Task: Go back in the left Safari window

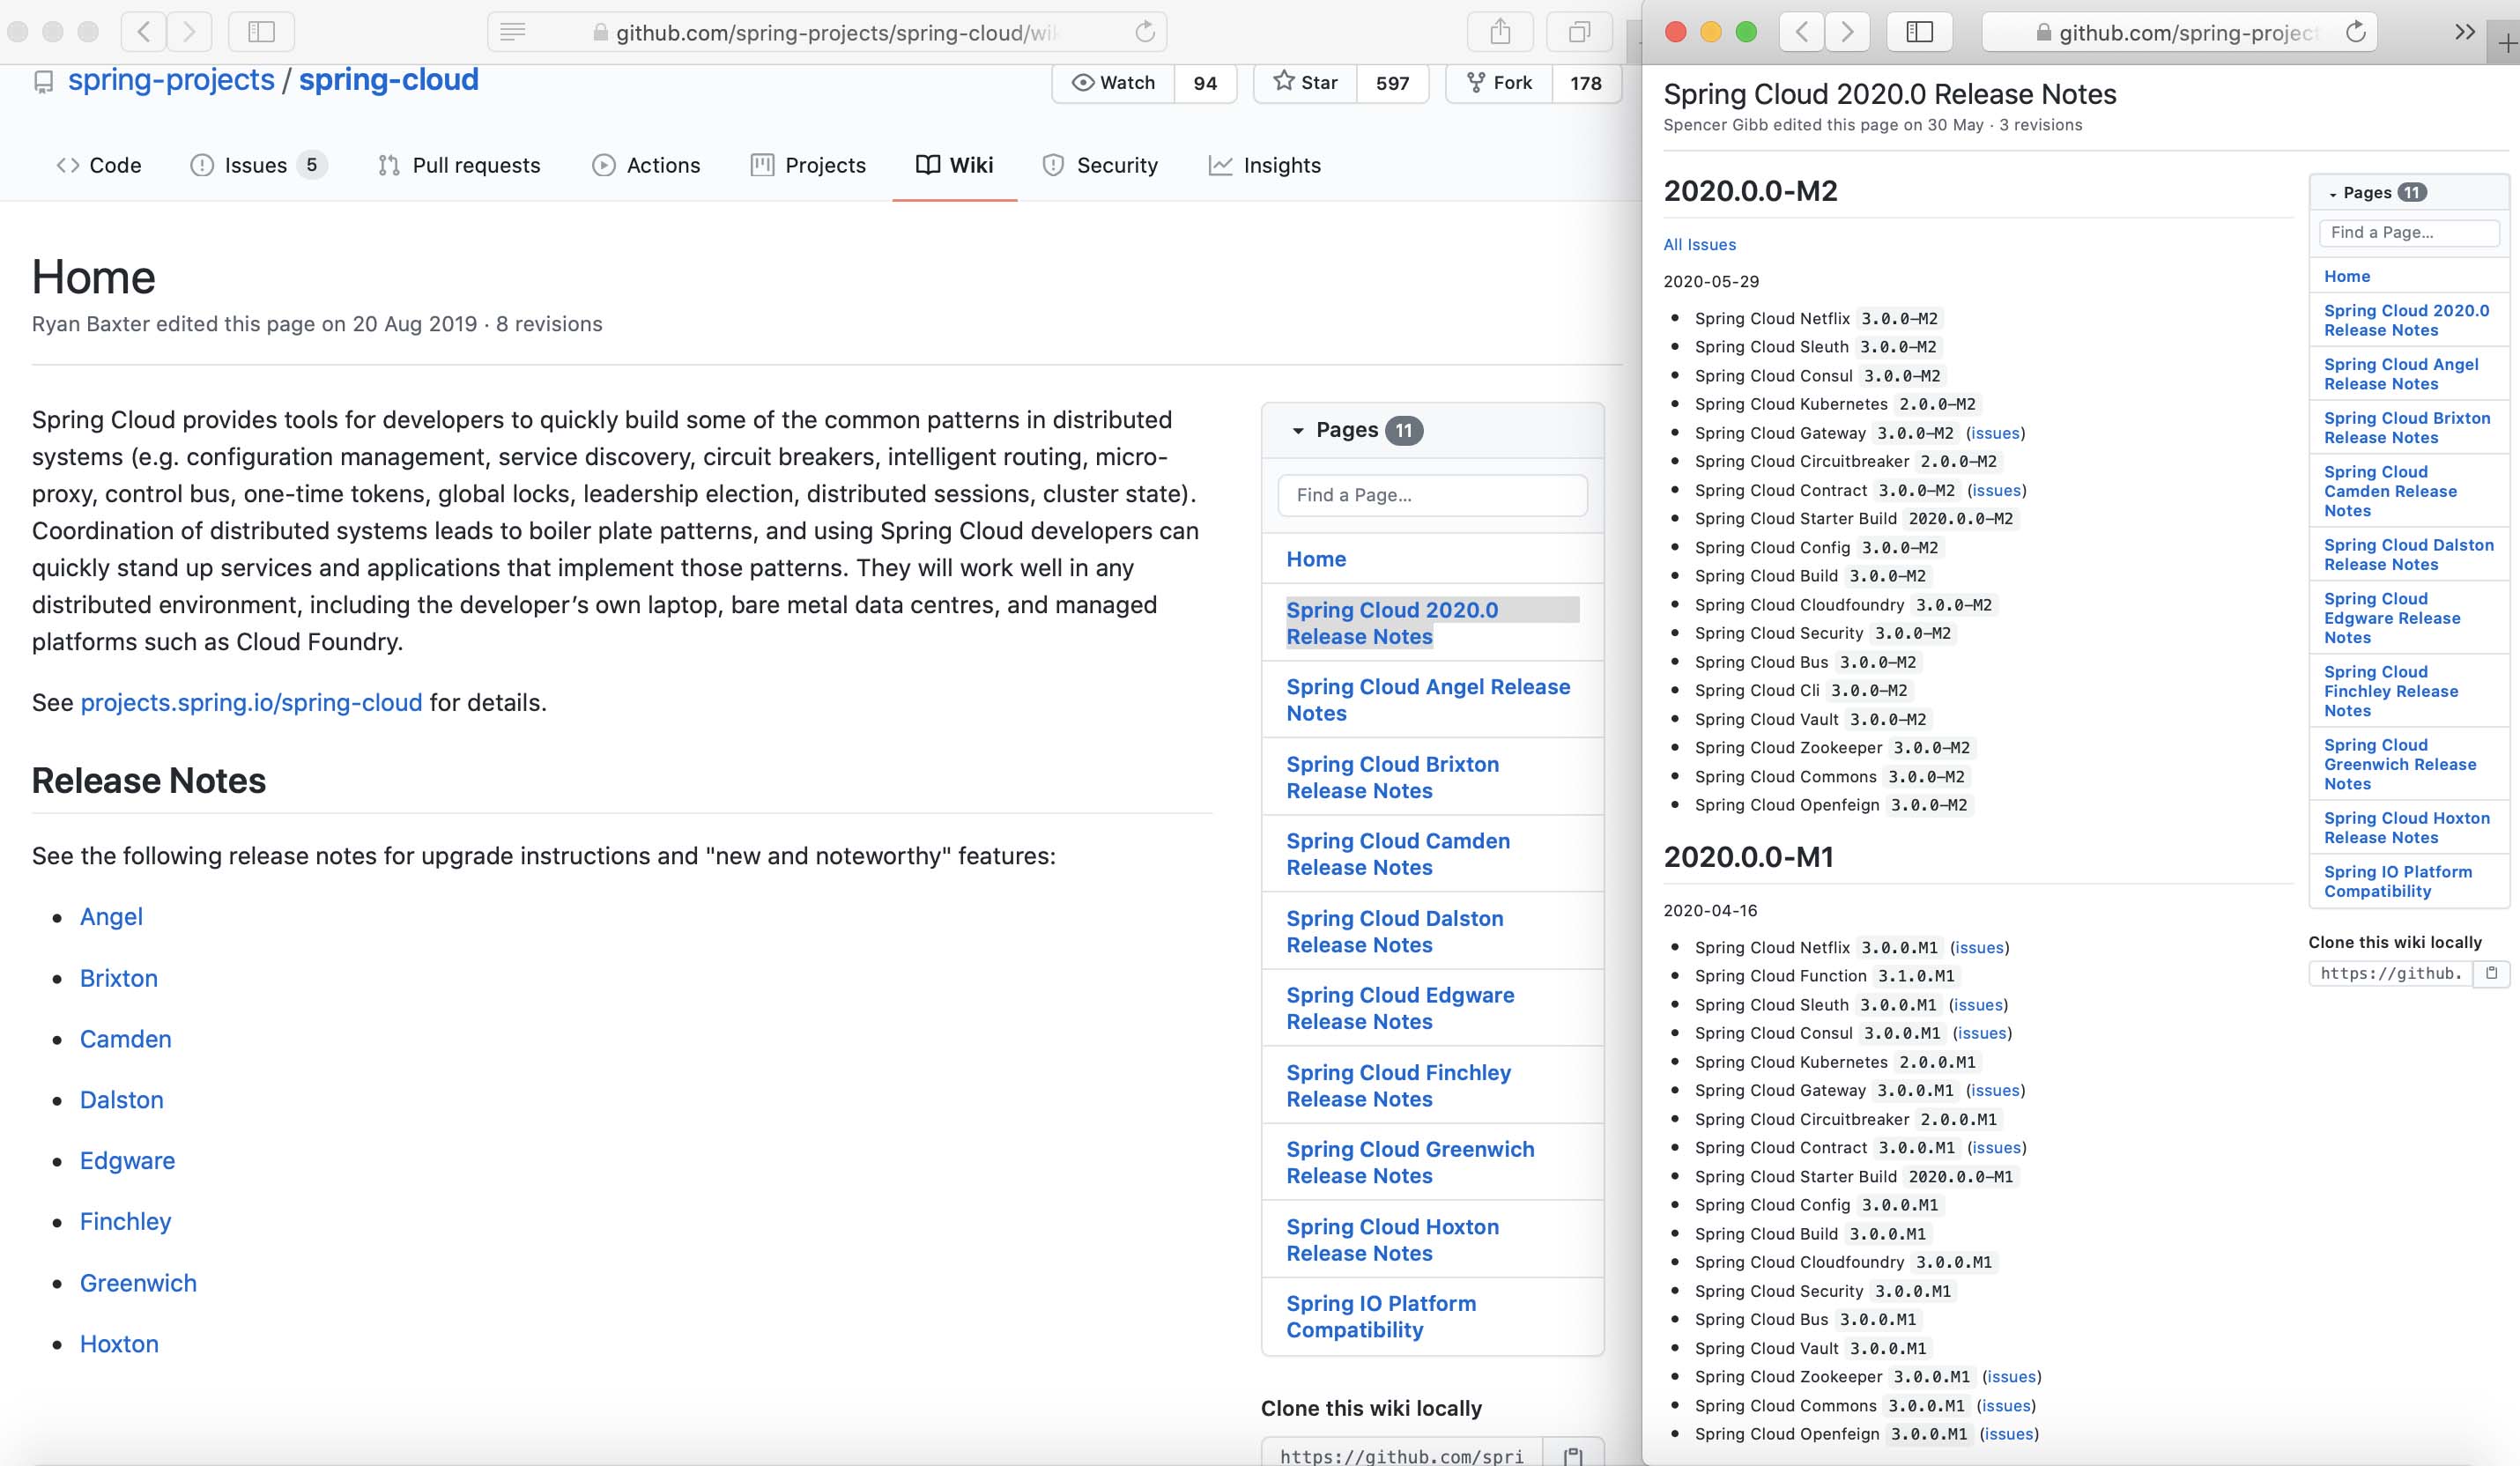Action: (x=144, y=32)
